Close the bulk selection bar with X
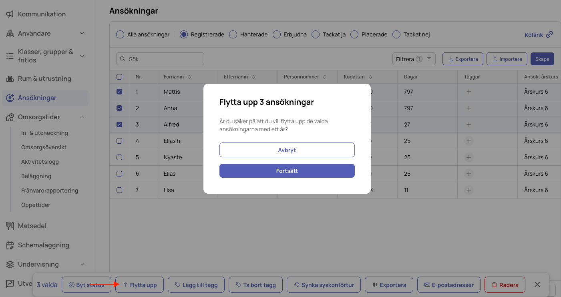This screenshot has width=561, height=297. [537, 285]
